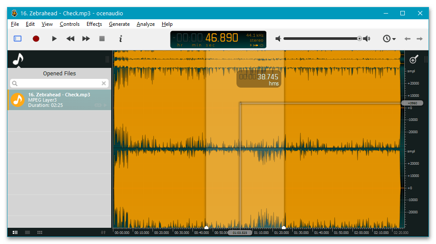Click the loop playback indicator in display
Viewport: 436px width, 244px height.
coord(262,45)
